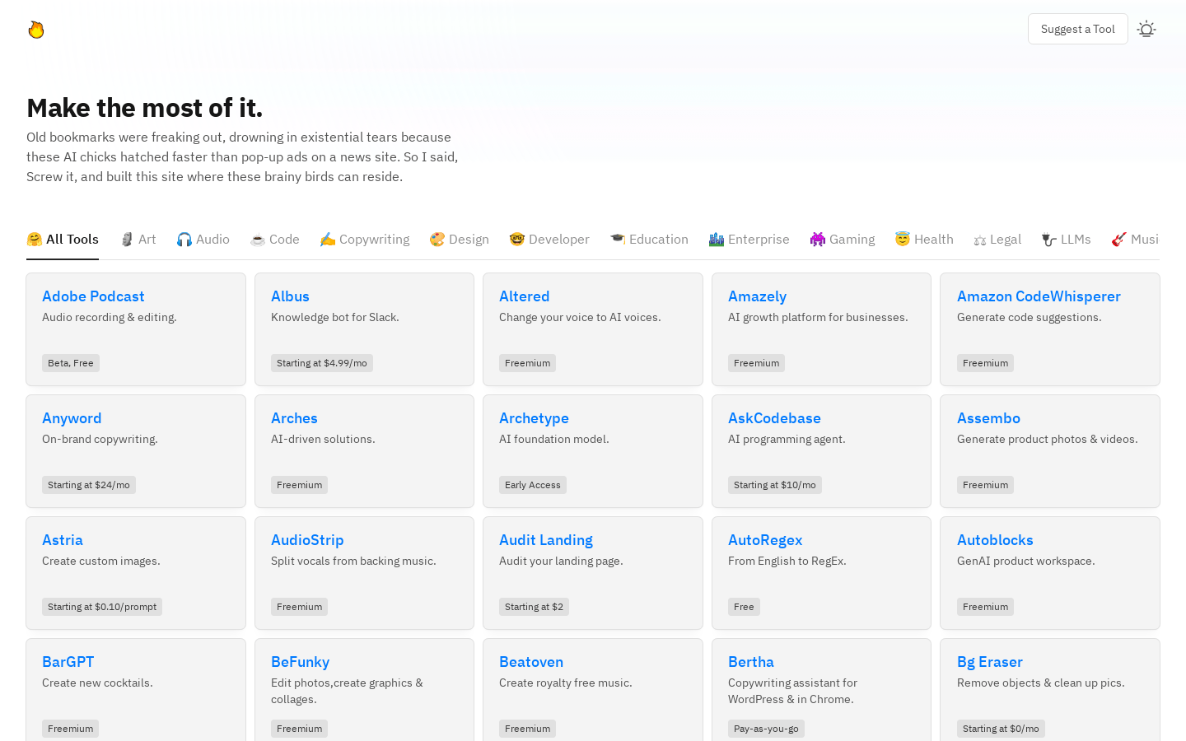
Task: Switch to the Education tab
Action: (649, 240)
